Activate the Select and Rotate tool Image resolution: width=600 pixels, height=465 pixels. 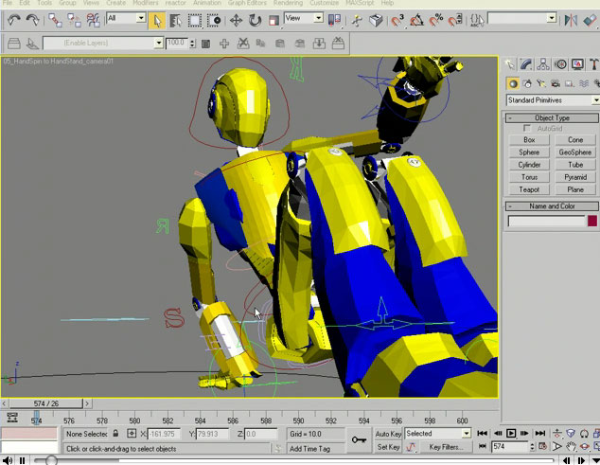(256, 19)
